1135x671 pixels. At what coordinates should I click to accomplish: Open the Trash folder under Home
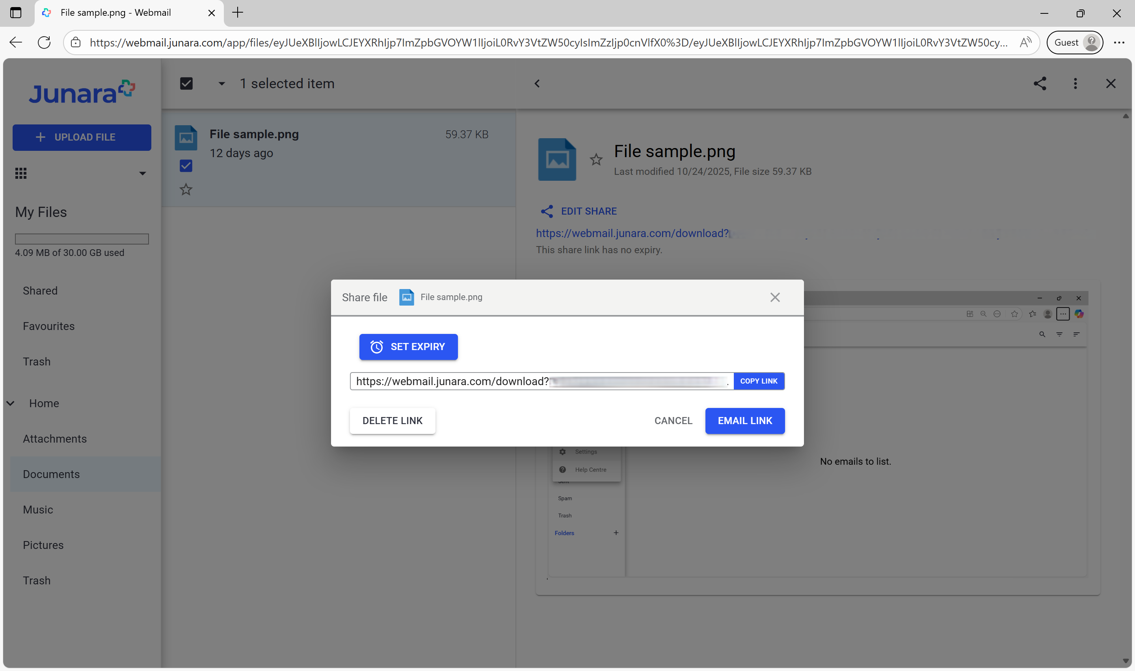(x=37, y=580)
